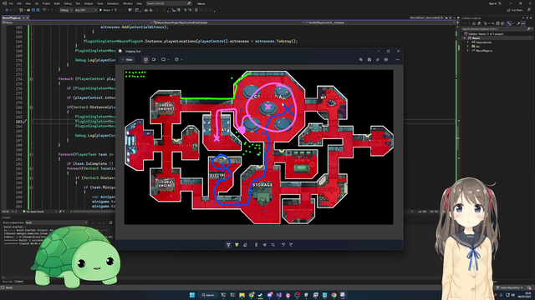Screen dimensions: 535x300
Task: Redo stroke in Snipping Tool
Action: click(x=291, y=245)
